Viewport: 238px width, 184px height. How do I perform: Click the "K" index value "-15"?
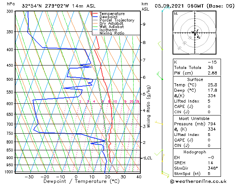[212, 62]
